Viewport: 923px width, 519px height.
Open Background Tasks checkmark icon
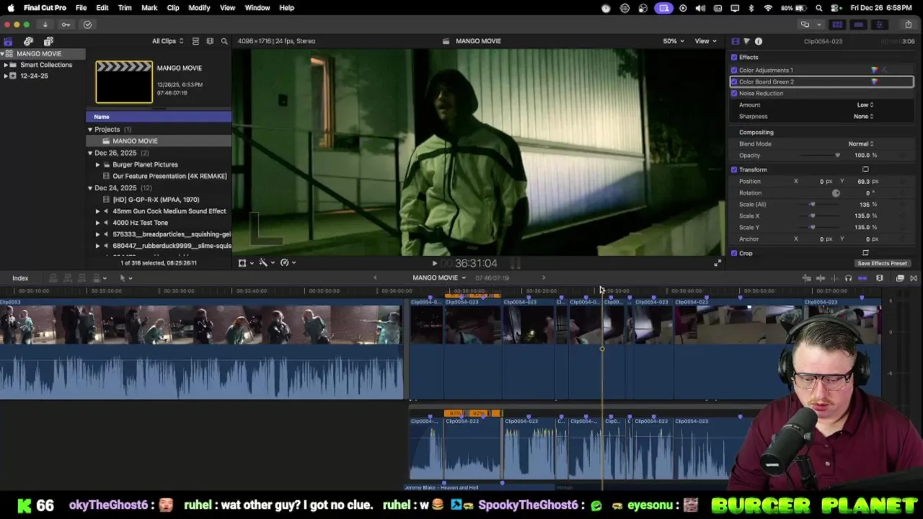click(x=87, y=25)
